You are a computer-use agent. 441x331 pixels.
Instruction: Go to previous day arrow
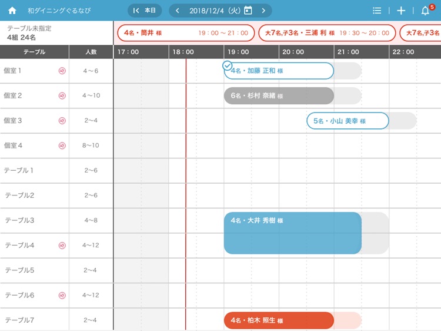pos(177,11)
